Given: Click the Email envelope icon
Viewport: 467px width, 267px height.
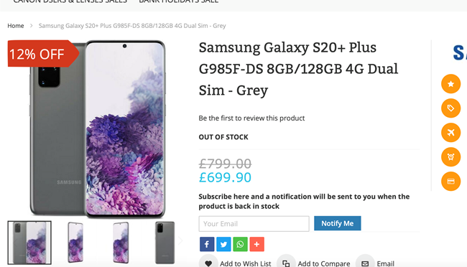Looking at the screenshot, I should 365,263.
